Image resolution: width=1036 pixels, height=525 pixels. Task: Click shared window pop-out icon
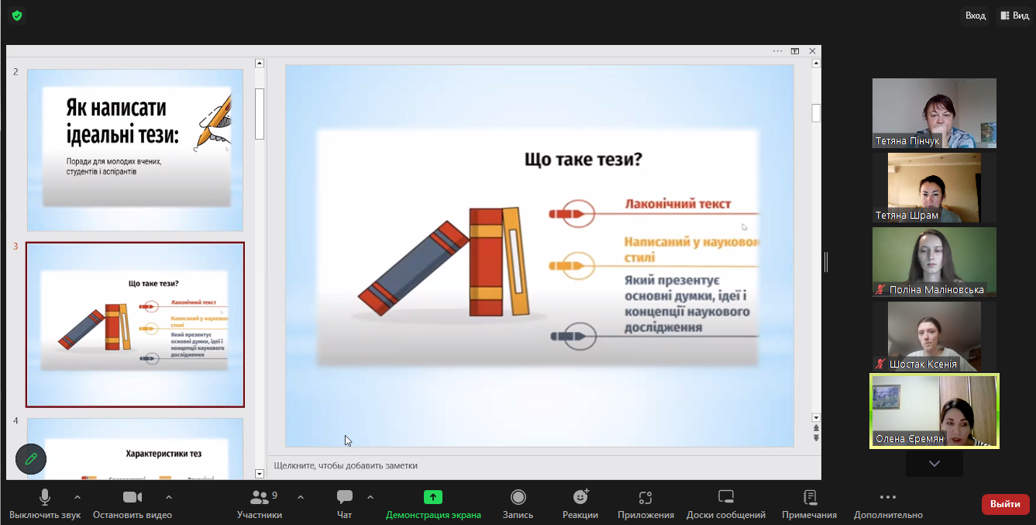[795, 51]
